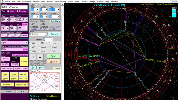
Task: Select the Asc interval option
Action: (x=39, y=51)
